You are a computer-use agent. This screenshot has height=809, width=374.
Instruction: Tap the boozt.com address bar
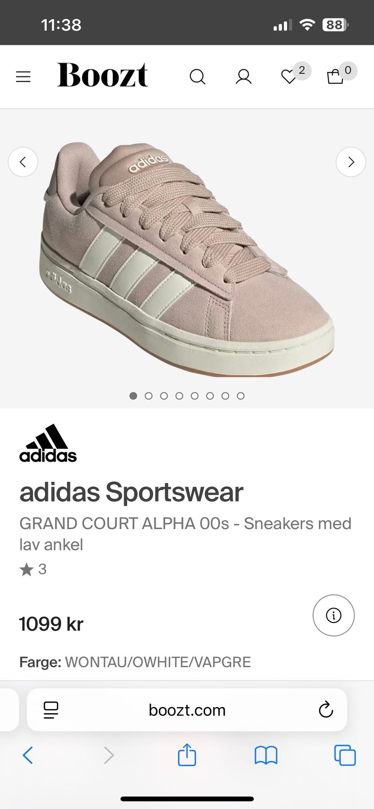point(187,710)
